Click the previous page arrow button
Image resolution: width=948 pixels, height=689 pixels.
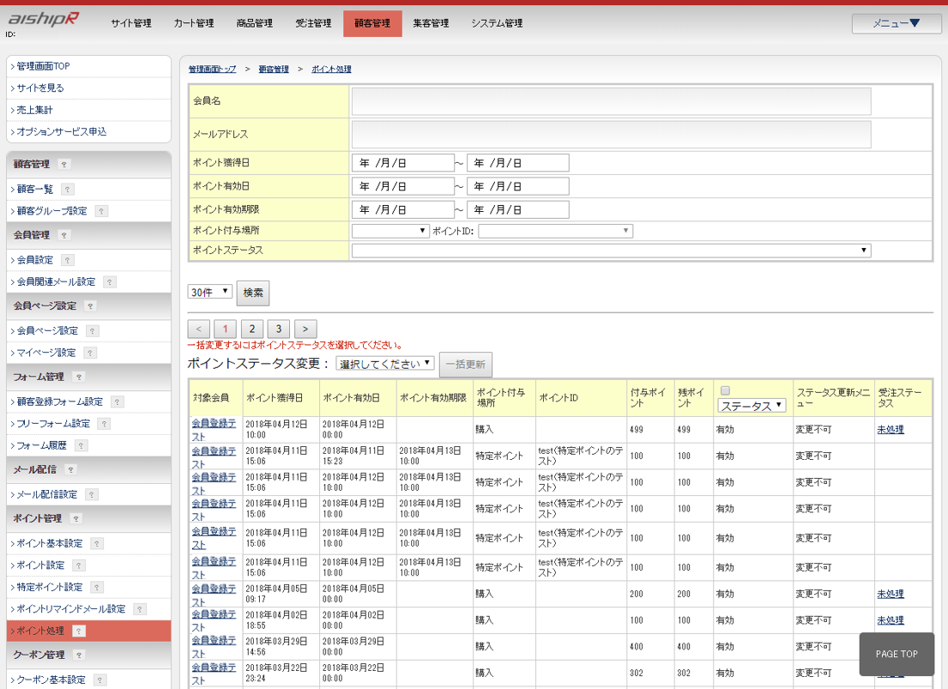[199, 329]
